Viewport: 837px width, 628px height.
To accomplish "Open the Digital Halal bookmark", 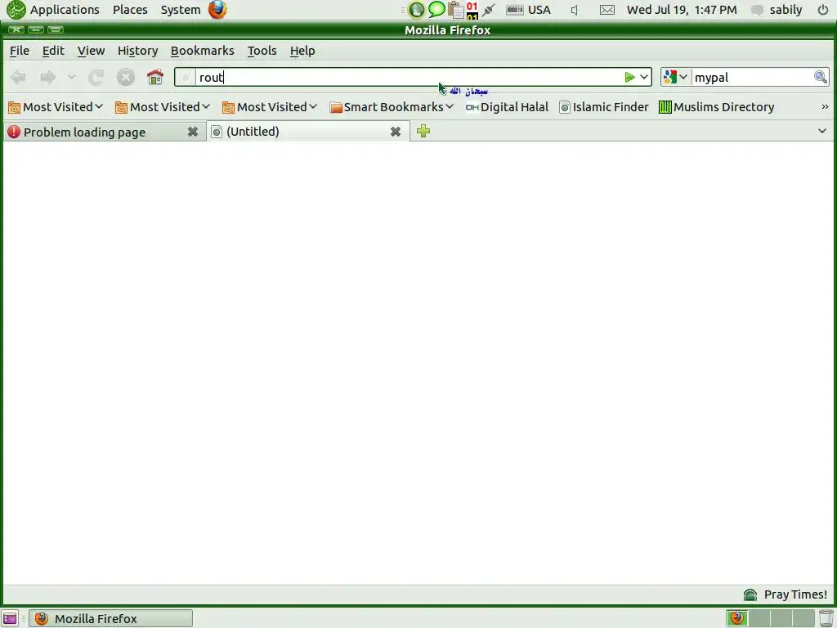I will 507,107.
